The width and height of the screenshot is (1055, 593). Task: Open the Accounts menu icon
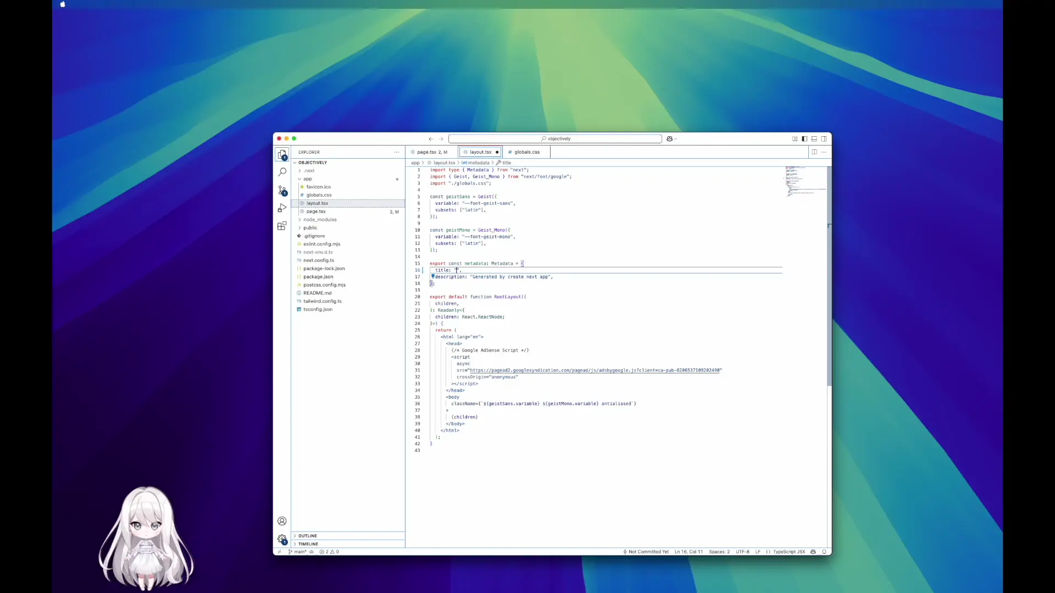click(282, 521)
